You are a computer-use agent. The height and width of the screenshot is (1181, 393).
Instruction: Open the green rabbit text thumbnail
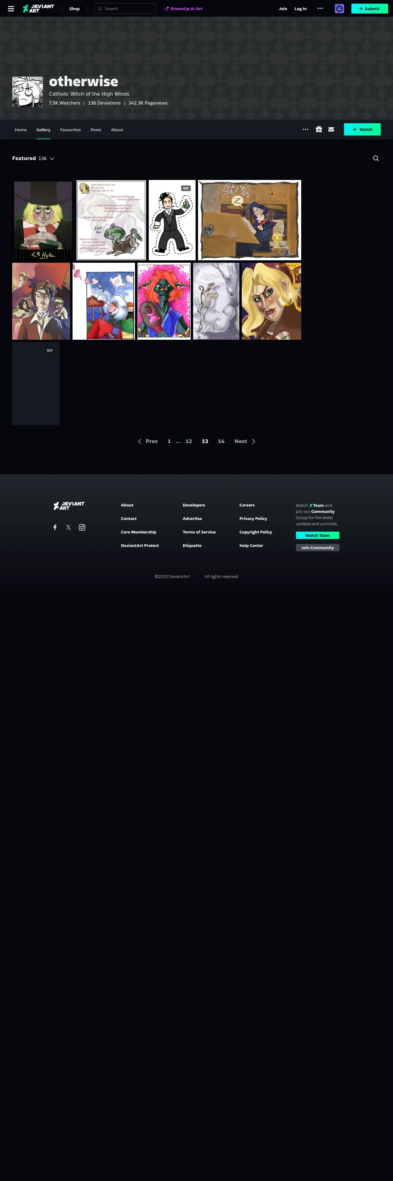(111, 220)
